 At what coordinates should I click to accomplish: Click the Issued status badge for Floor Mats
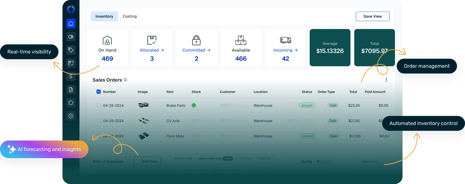tap(307, 136)
